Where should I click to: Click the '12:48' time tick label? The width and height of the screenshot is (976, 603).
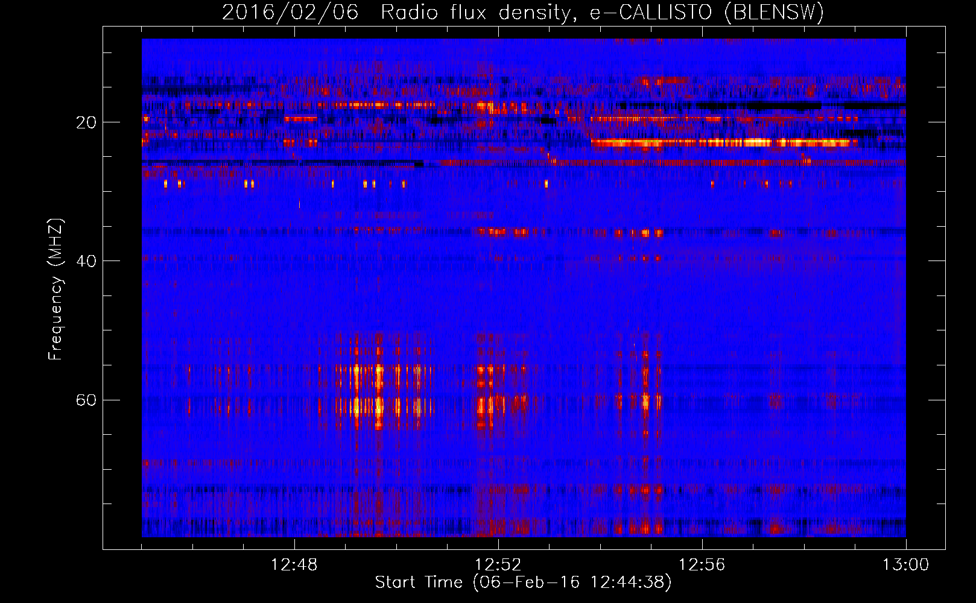pos(294,565)
